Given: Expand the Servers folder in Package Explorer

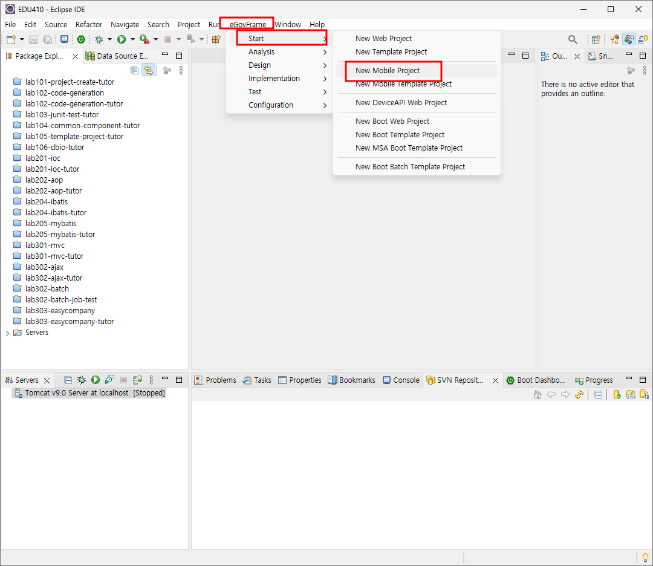Looking at the screenshot, I should point(7,333).
